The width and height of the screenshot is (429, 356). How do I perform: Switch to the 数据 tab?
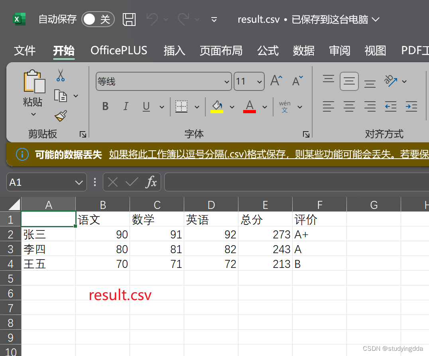(x=304, y=51)
